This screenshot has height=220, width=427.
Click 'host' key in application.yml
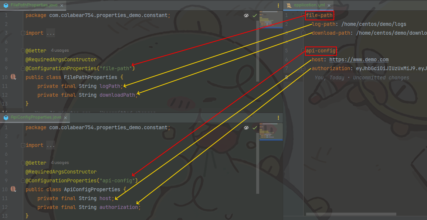pos(318,60)
